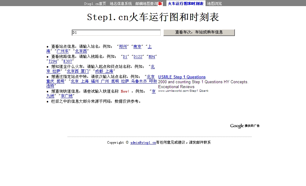Viewport: 306px width, 186px height.
Task: Select the 火车运行图和时刻表 tab
Action: click(186, 4)
